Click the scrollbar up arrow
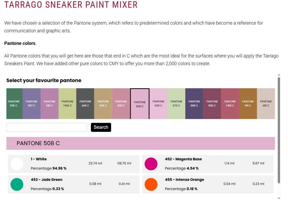This screenshot has height=207, width=288. 279,75
